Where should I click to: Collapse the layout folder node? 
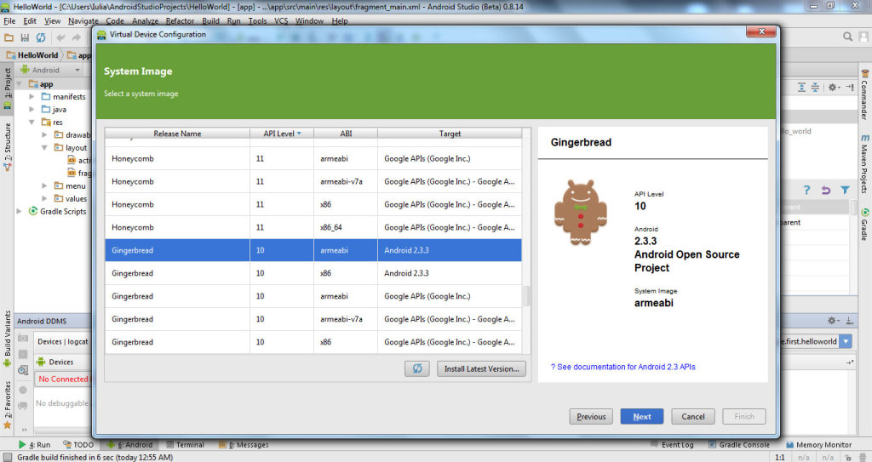coord(44,148)
